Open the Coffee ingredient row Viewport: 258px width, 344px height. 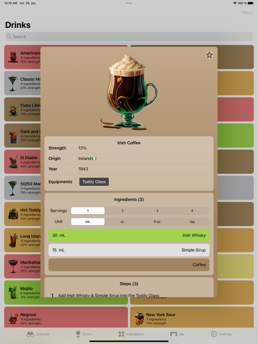pyautogui.click(x=129, y=265)
